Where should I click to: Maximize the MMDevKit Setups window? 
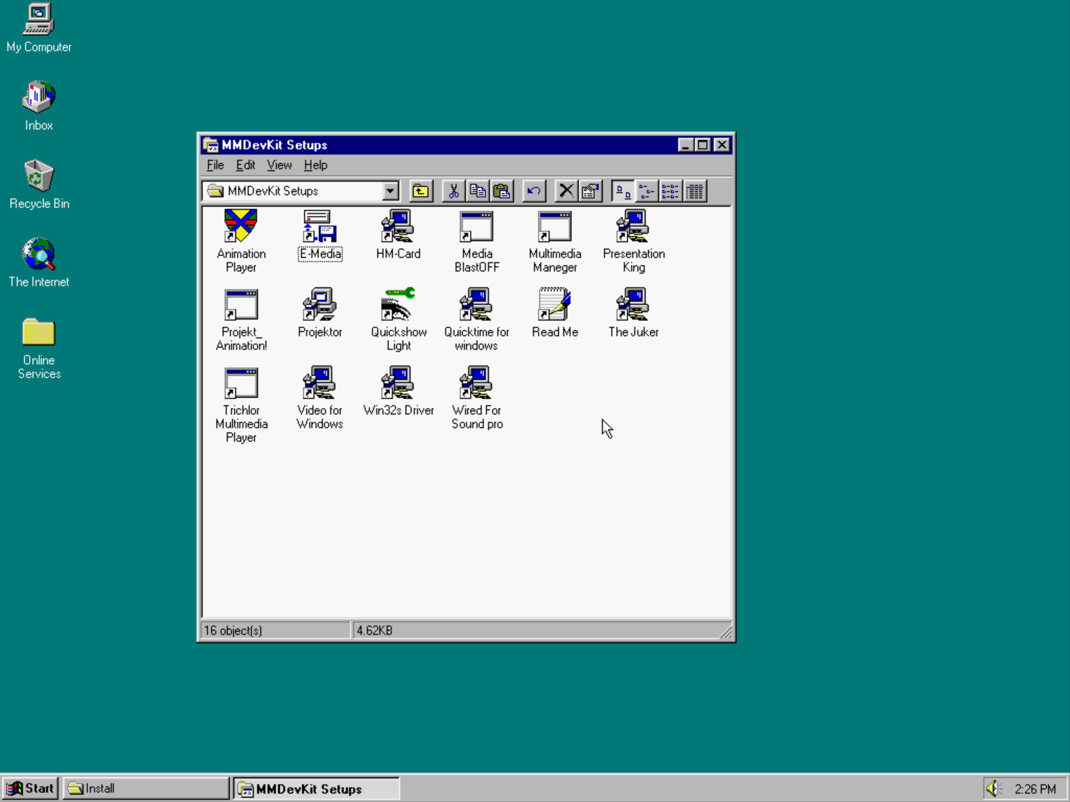tap(703, 145)
